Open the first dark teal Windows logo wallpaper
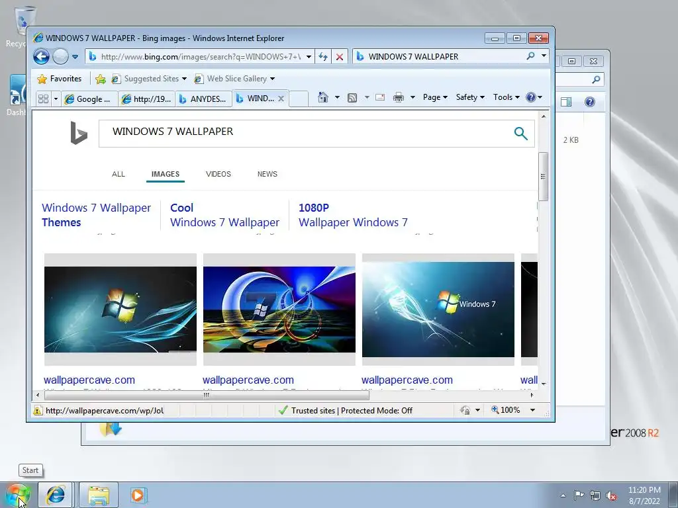 pos(121,310)
